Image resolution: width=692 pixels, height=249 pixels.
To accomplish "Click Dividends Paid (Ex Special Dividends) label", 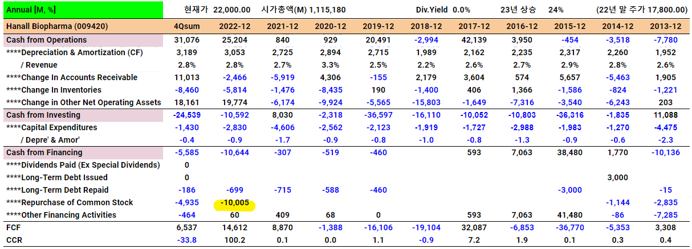I will point(83,165).
